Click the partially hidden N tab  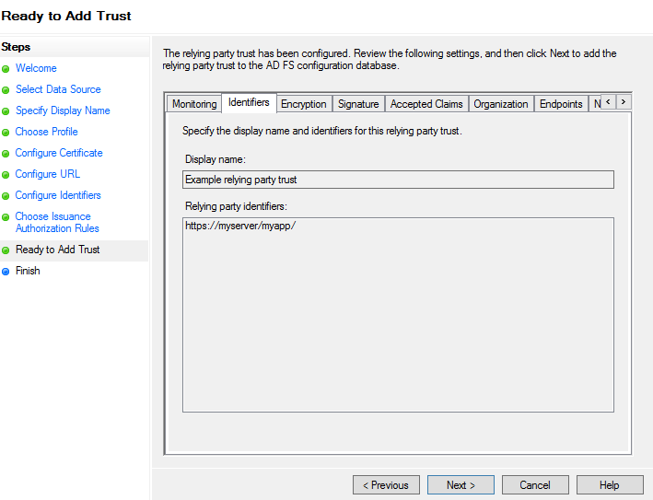pyautogui.click(x=596, y=104)
